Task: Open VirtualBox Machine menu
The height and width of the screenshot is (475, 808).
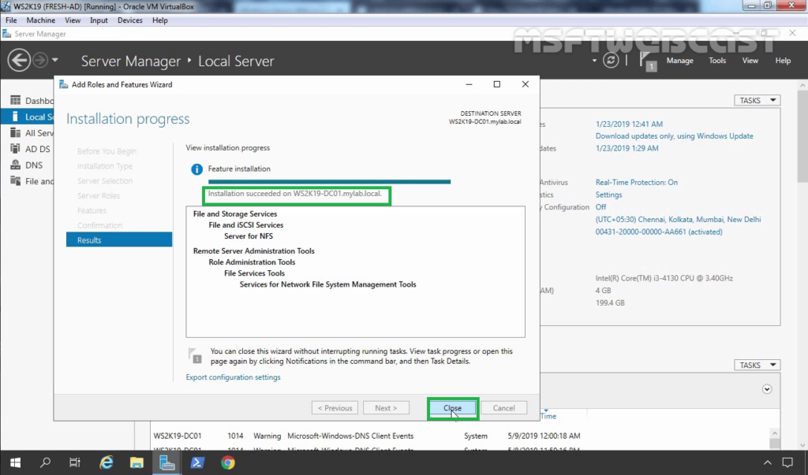Action: [41, 20]
